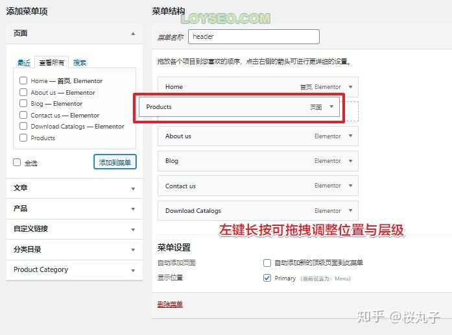Click the 自动添加新的顶级页面到此菜单 label
452x335 pixels.
pyautogui.click(x=318, y=263)
